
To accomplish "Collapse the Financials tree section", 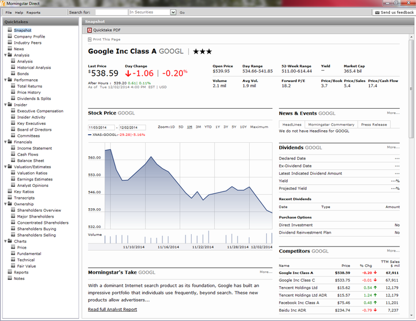I will (5, 142).
